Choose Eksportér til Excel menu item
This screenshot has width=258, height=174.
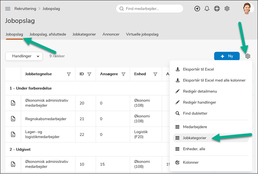coord(198,69)
